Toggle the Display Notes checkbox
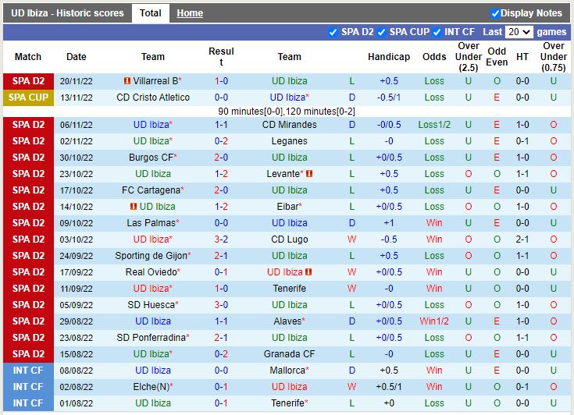The height and width of the screenshot is (415, 574). 495,13
